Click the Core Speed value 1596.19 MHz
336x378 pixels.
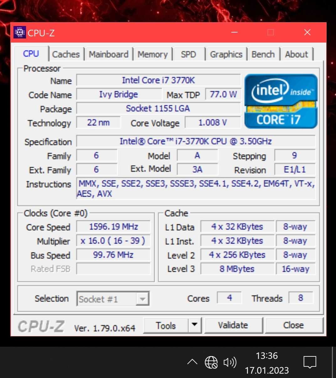[113, 227]
